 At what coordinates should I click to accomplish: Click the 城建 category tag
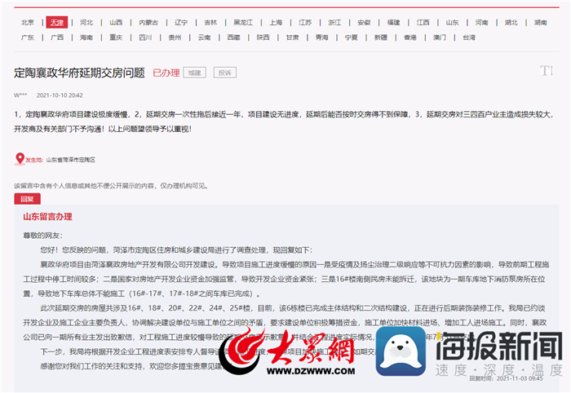[x=194, y=73]
